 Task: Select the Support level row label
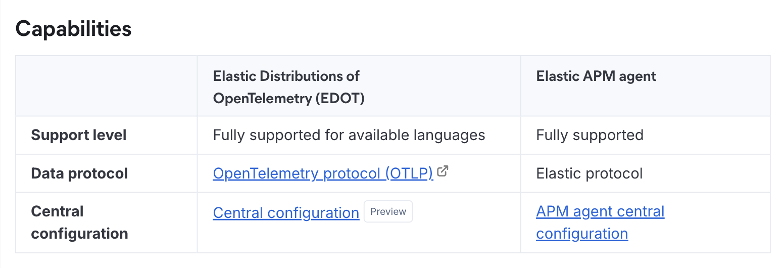point(79,135)
